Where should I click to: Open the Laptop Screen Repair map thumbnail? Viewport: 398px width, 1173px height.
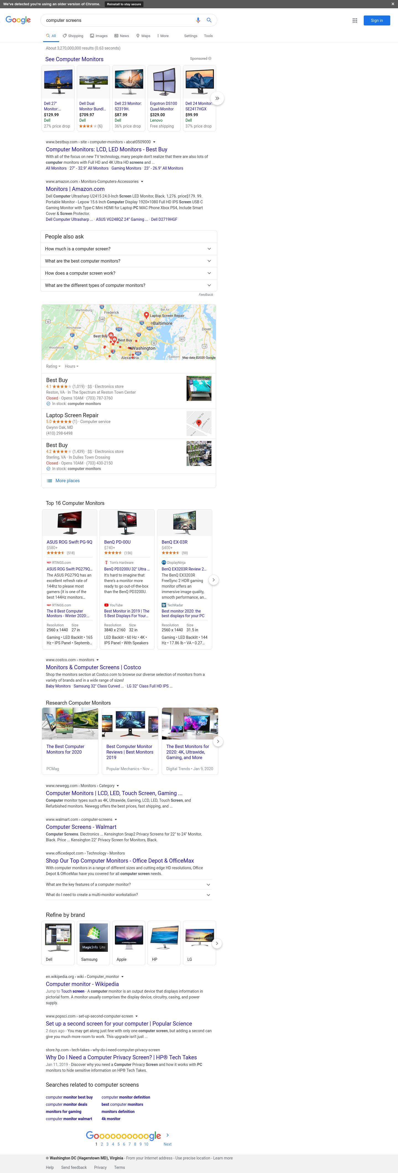click(199, 423)
